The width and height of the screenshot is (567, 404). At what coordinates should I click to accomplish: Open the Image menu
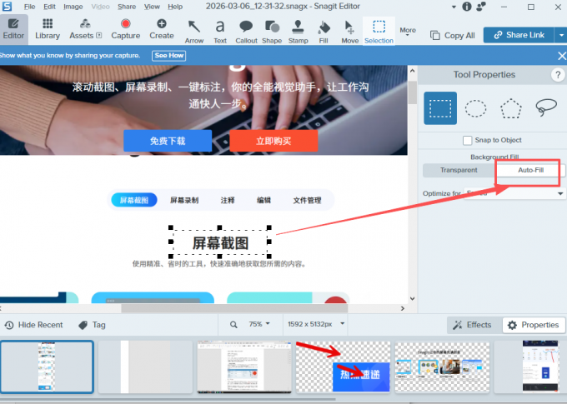pos(73,7)
